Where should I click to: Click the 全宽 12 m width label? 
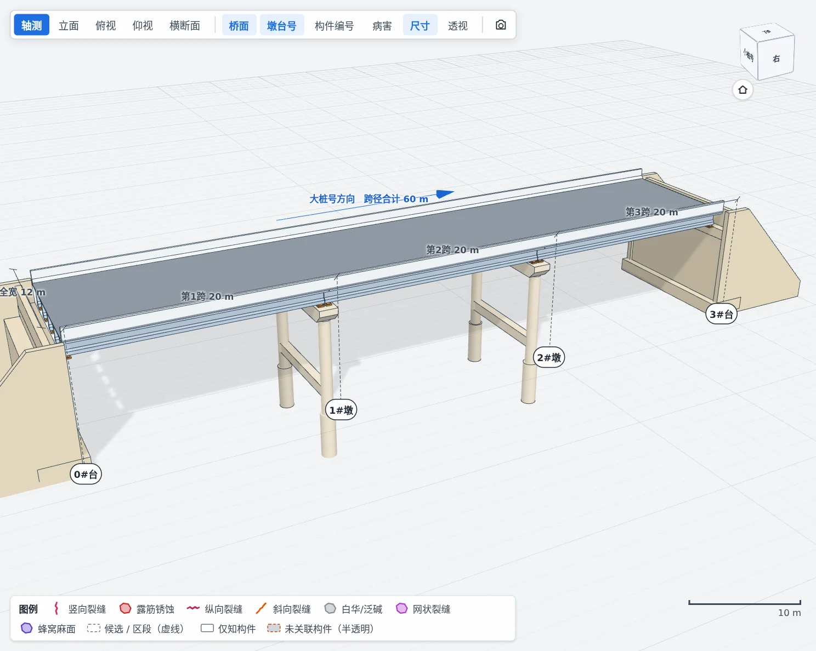click(x=22, y=292)
